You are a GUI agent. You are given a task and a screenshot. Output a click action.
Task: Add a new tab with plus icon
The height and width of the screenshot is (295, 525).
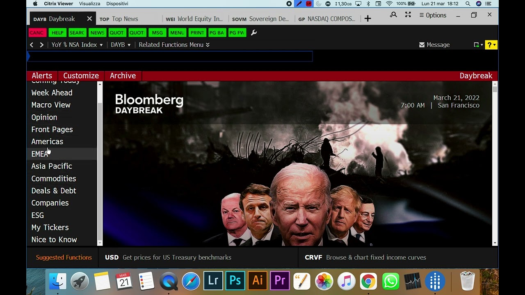pyautogui.click(x=367, y=19)
